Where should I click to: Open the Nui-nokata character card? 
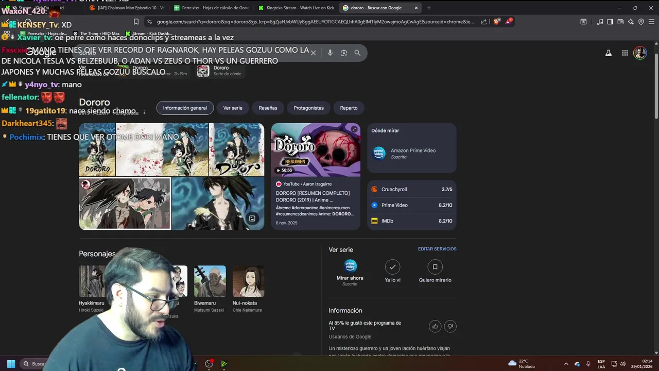pyautogui.click(x=248, y=289)
